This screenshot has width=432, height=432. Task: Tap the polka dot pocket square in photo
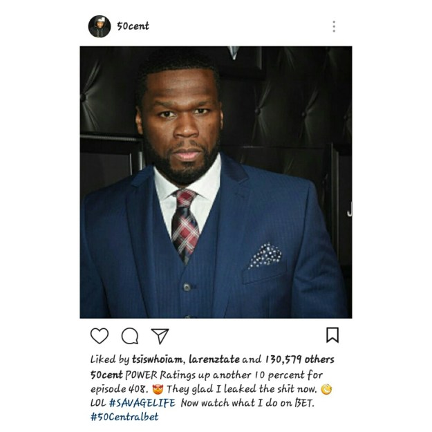click(x=265, y=255)
